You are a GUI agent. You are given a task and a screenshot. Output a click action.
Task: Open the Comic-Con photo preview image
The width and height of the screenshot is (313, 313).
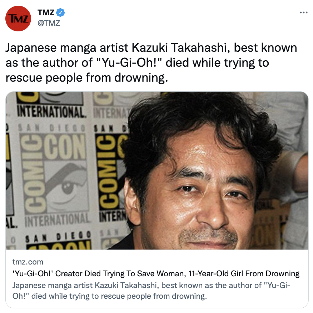click(157, 170)
